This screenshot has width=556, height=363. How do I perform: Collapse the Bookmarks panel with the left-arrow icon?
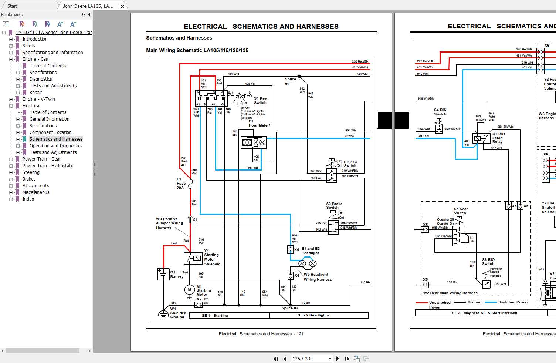pyautogui.click(x=89, y=14)
